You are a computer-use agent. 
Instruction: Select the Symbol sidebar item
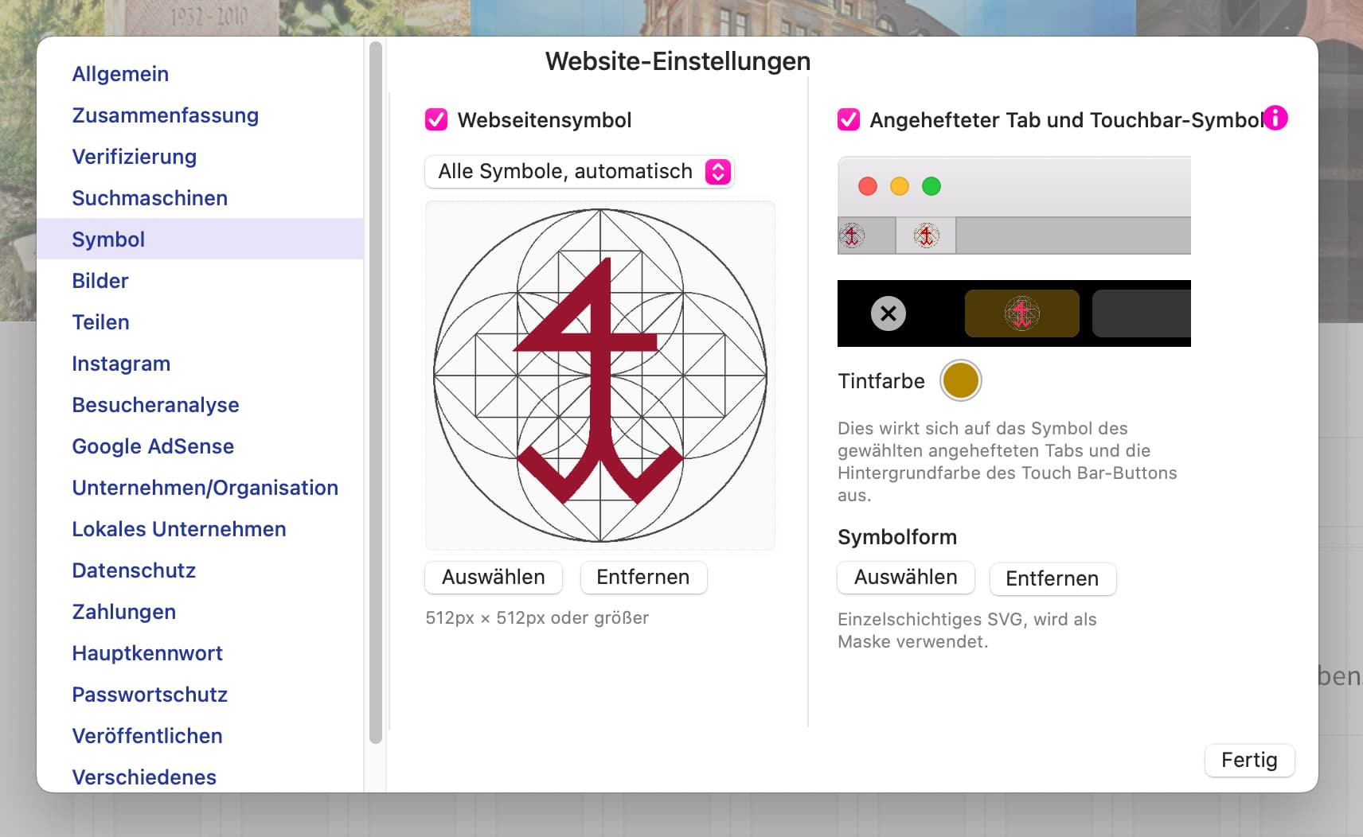point(200,239)
